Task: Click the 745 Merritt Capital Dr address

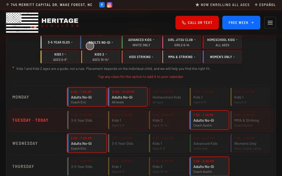Action: click(51, 5)
